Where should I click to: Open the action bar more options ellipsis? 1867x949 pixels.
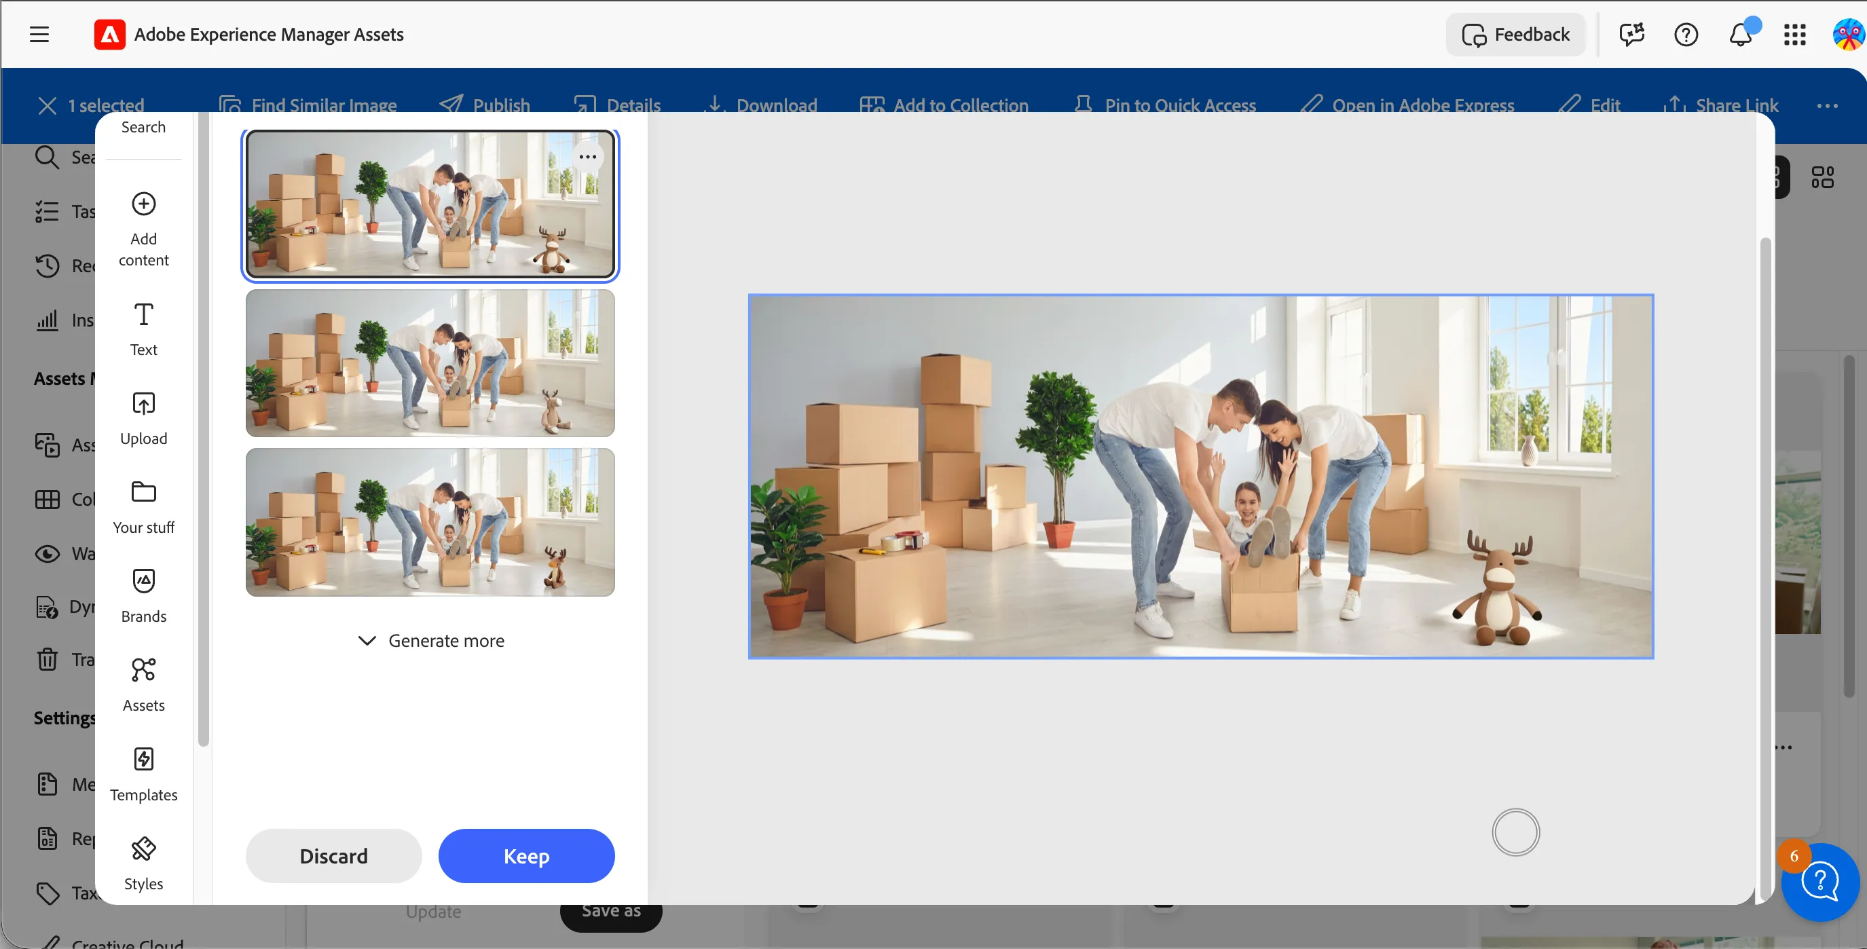pos(1827,106)
